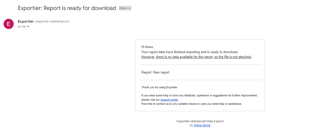Click the 'by' text before Alpha Serve
This screenshot has width=312, height=133.
(191, 125)
